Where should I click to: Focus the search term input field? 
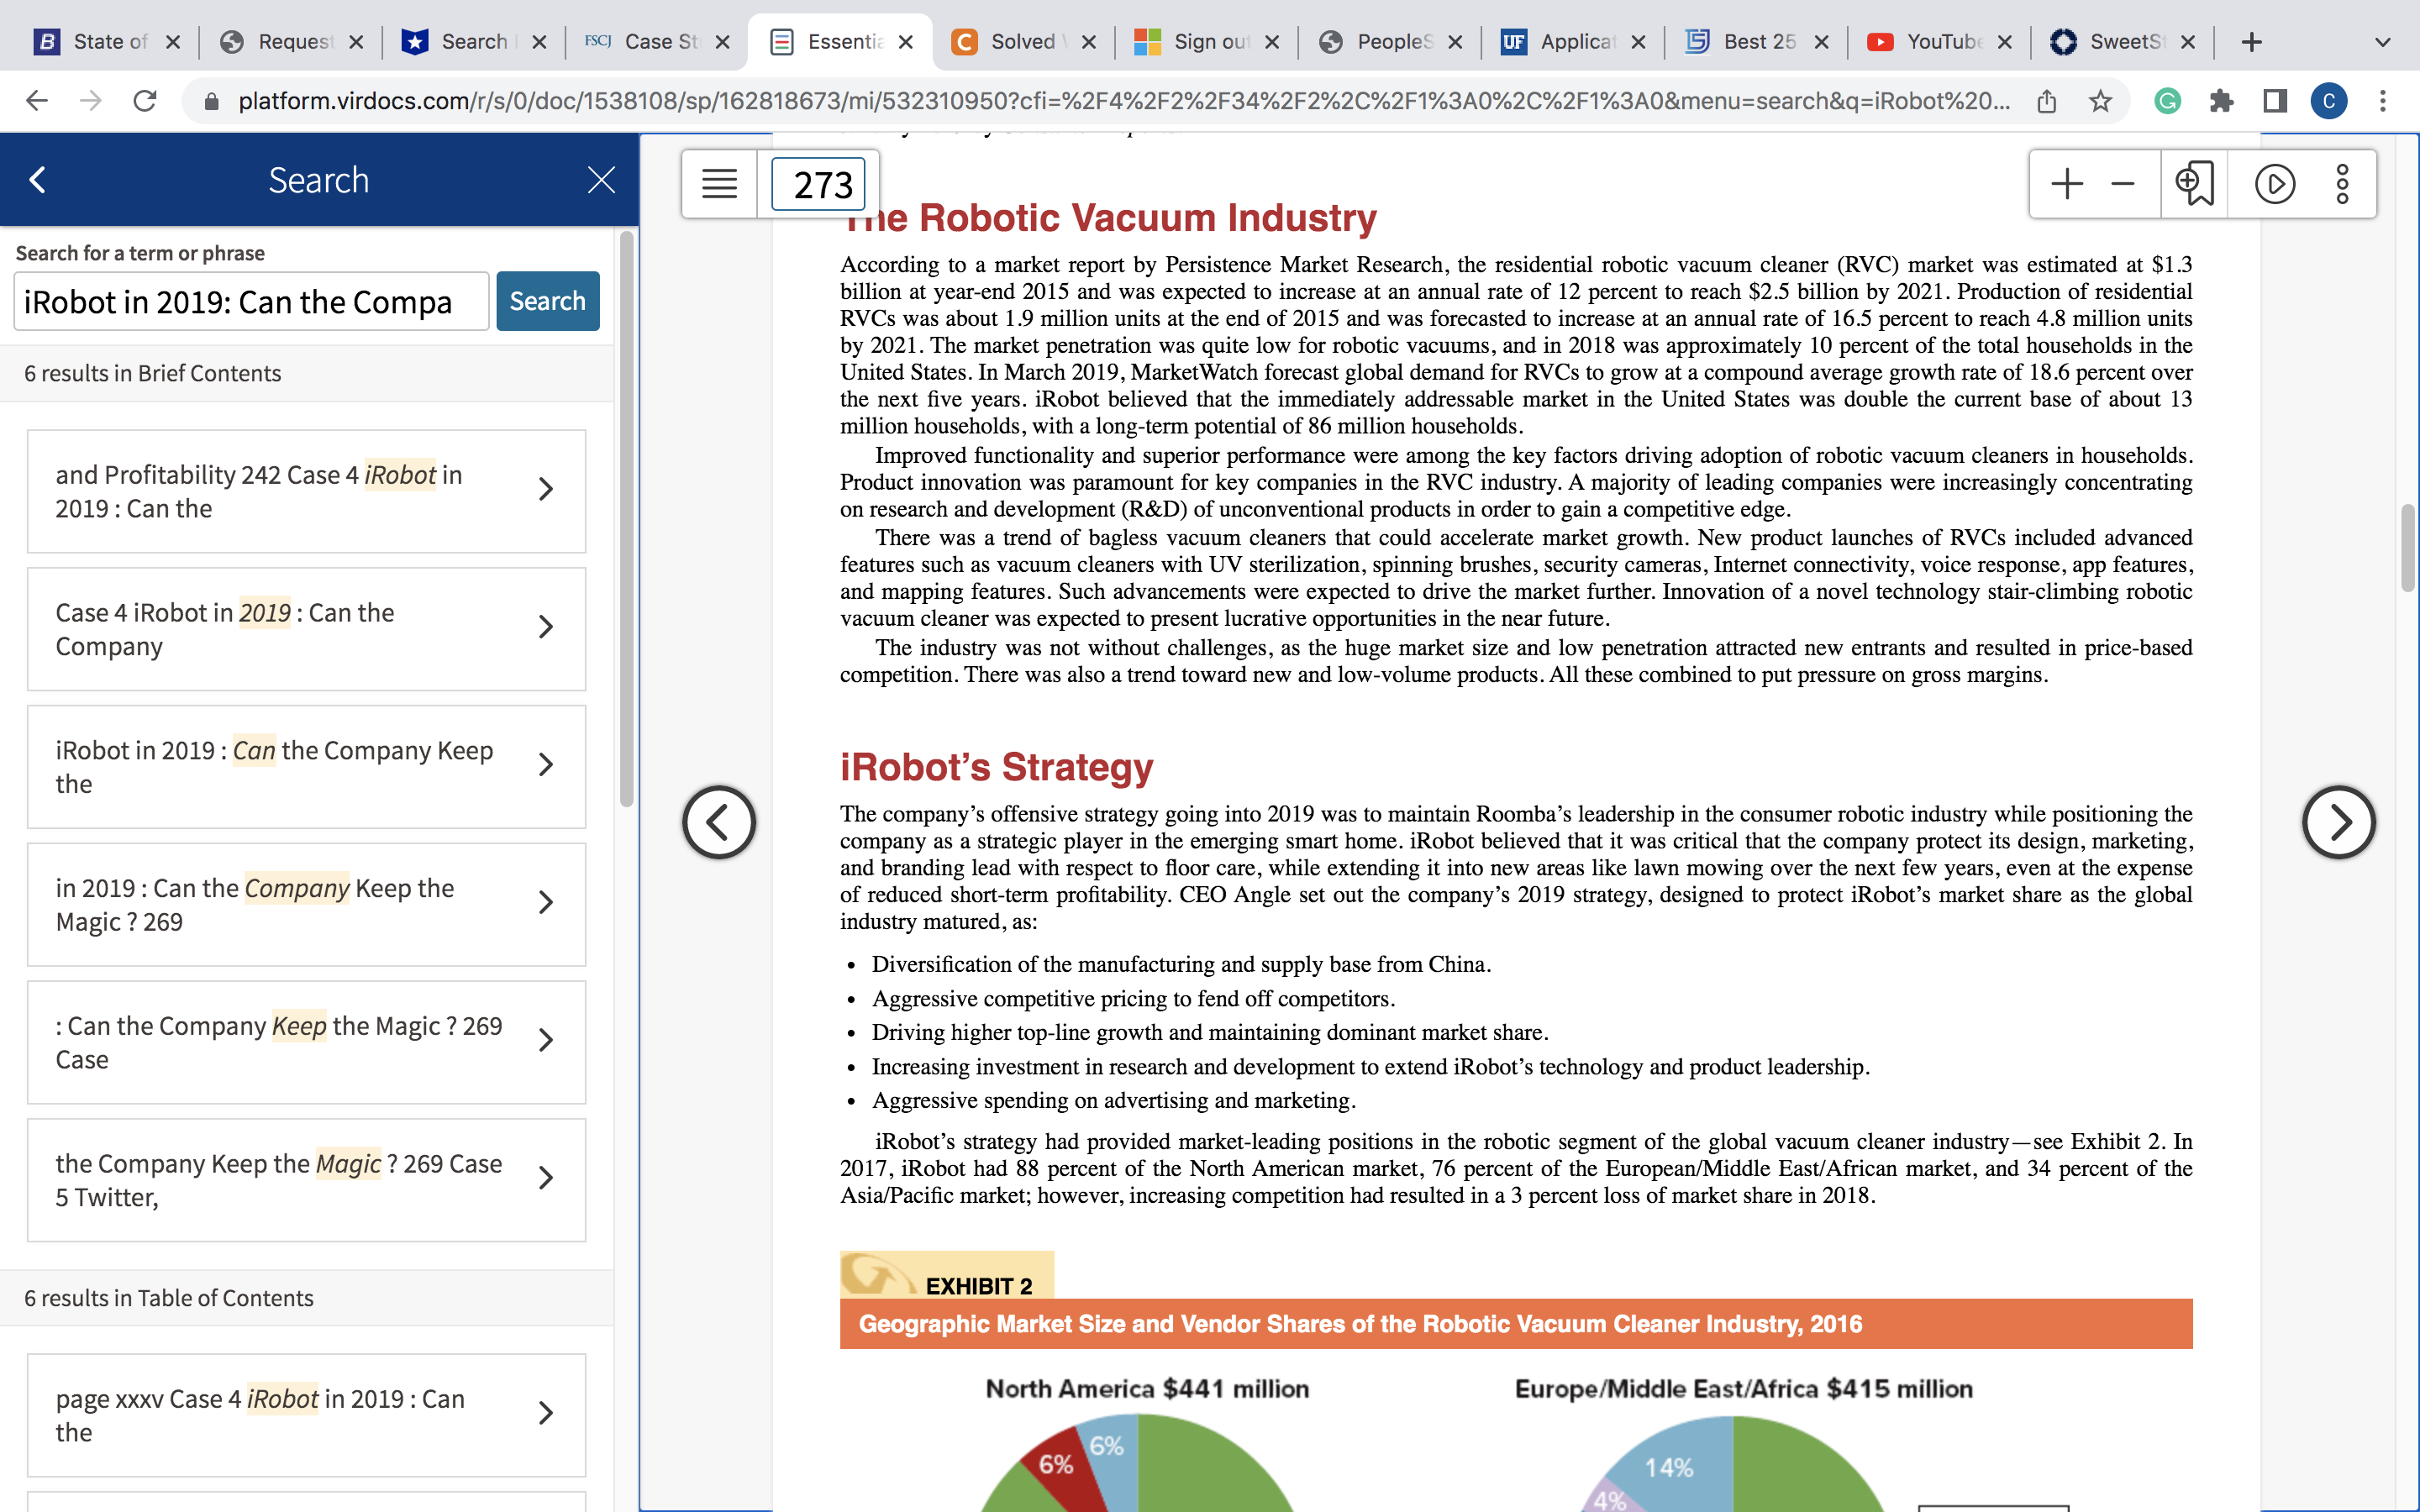tap(251, 301)
